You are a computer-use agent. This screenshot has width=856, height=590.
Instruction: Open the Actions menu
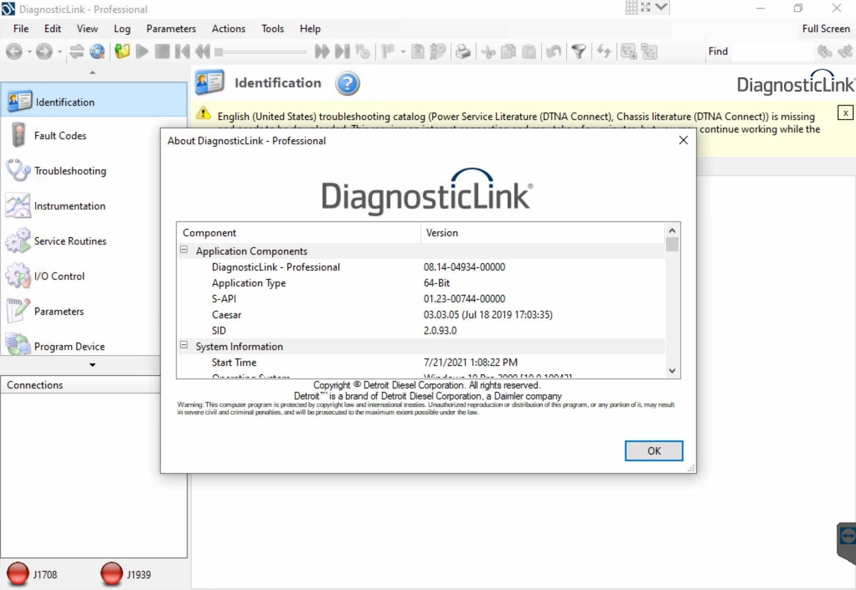[x=228, y=28]
